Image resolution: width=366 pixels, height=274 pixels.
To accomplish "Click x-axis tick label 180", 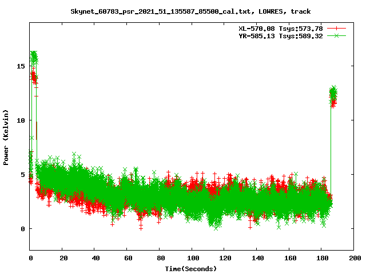I will click(x=323, y=258).
